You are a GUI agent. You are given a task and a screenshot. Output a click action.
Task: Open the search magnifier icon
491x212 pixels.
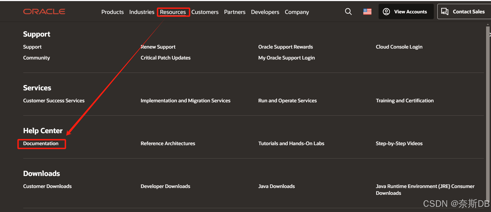tap(348, 11)
